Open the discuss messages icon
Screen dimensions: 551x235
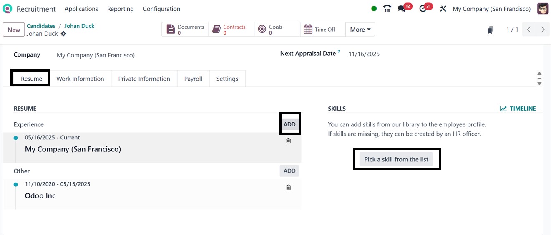(402, 9)
